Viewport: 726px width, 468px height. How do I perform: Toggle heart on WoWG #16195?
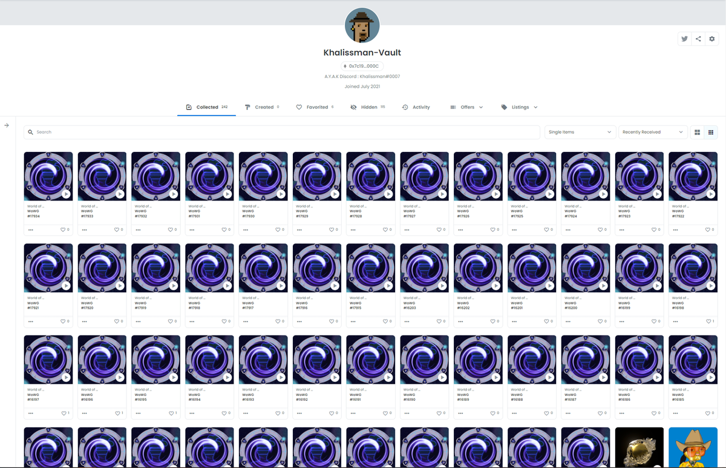click(170, 414)
